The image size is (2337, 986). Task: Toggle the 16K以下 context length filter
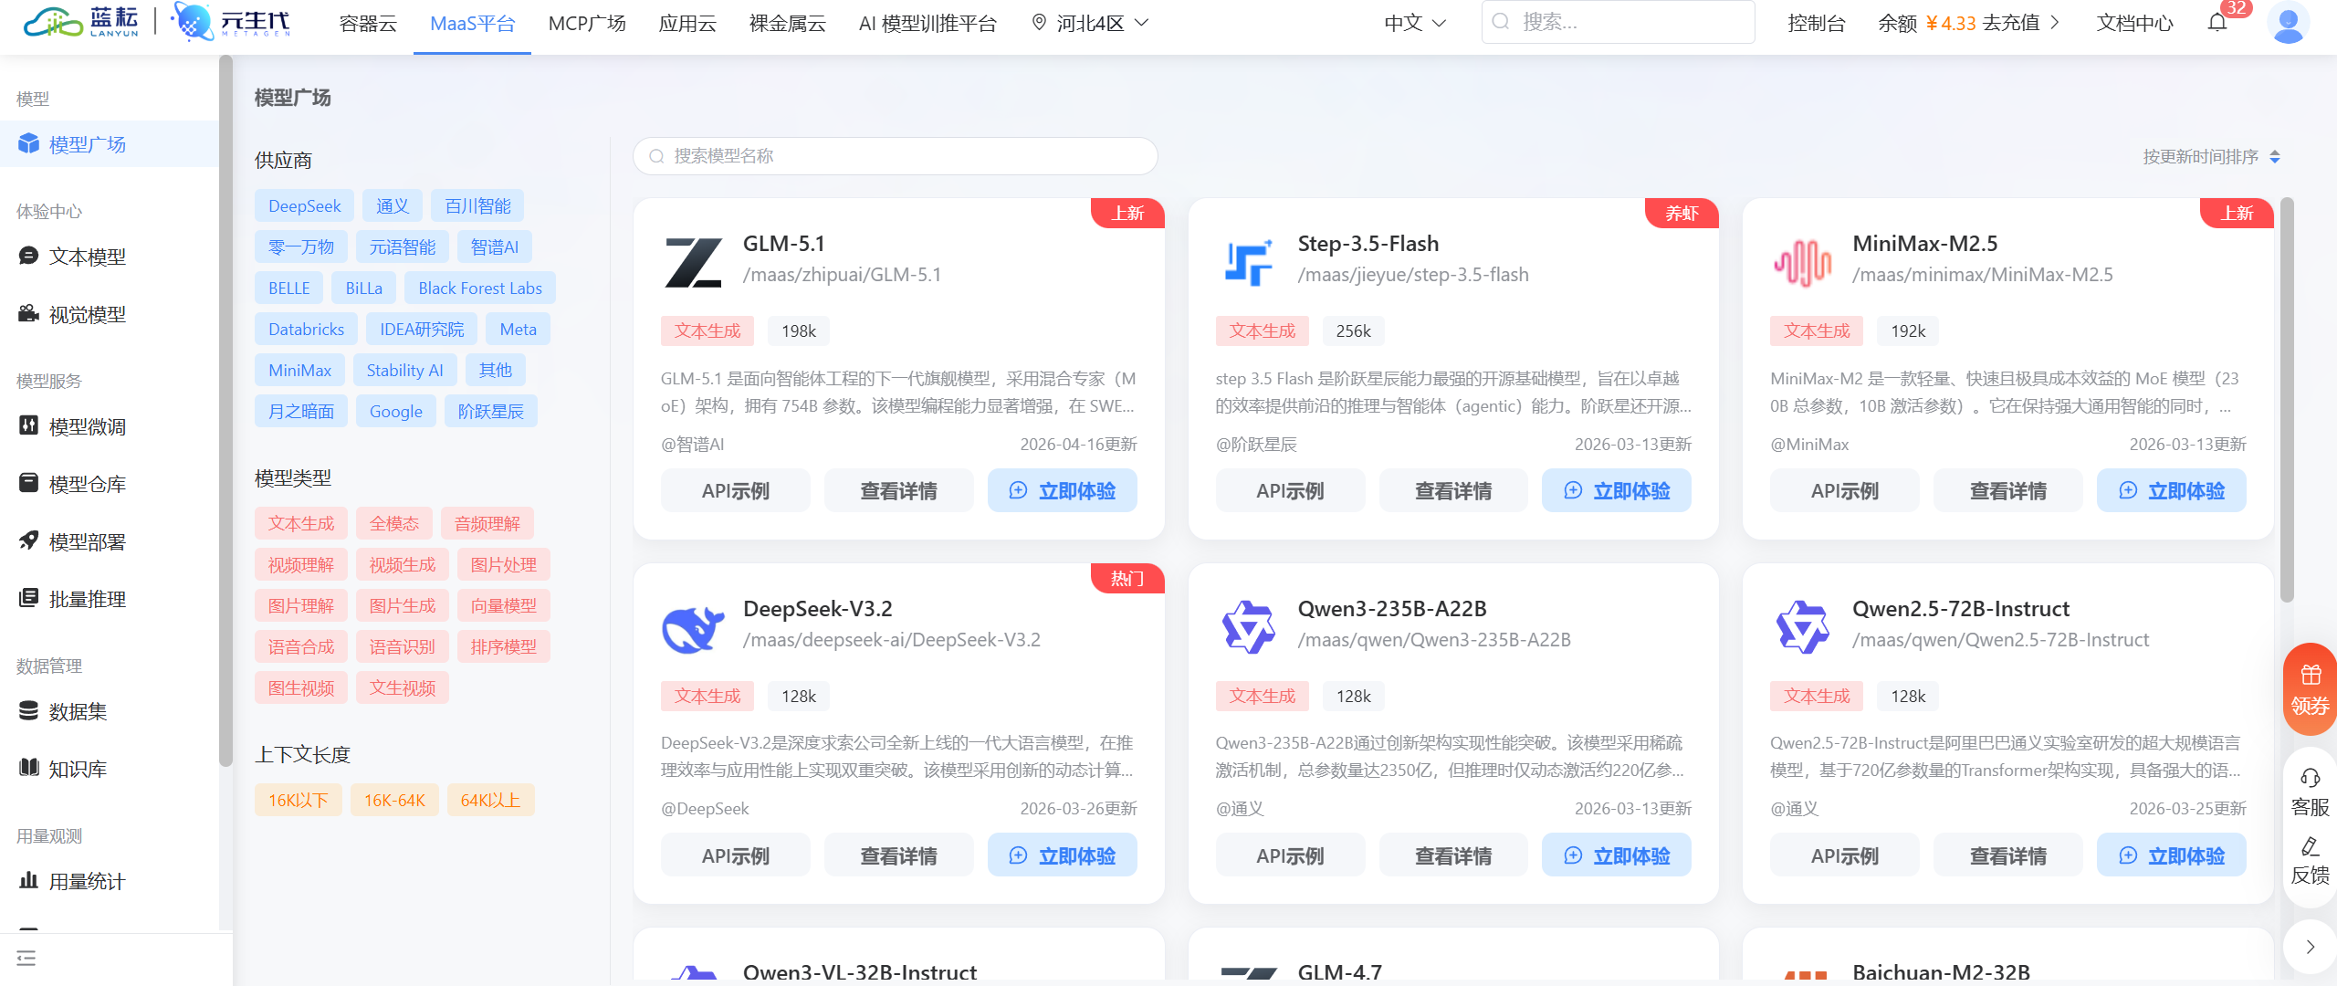point(299,801)
